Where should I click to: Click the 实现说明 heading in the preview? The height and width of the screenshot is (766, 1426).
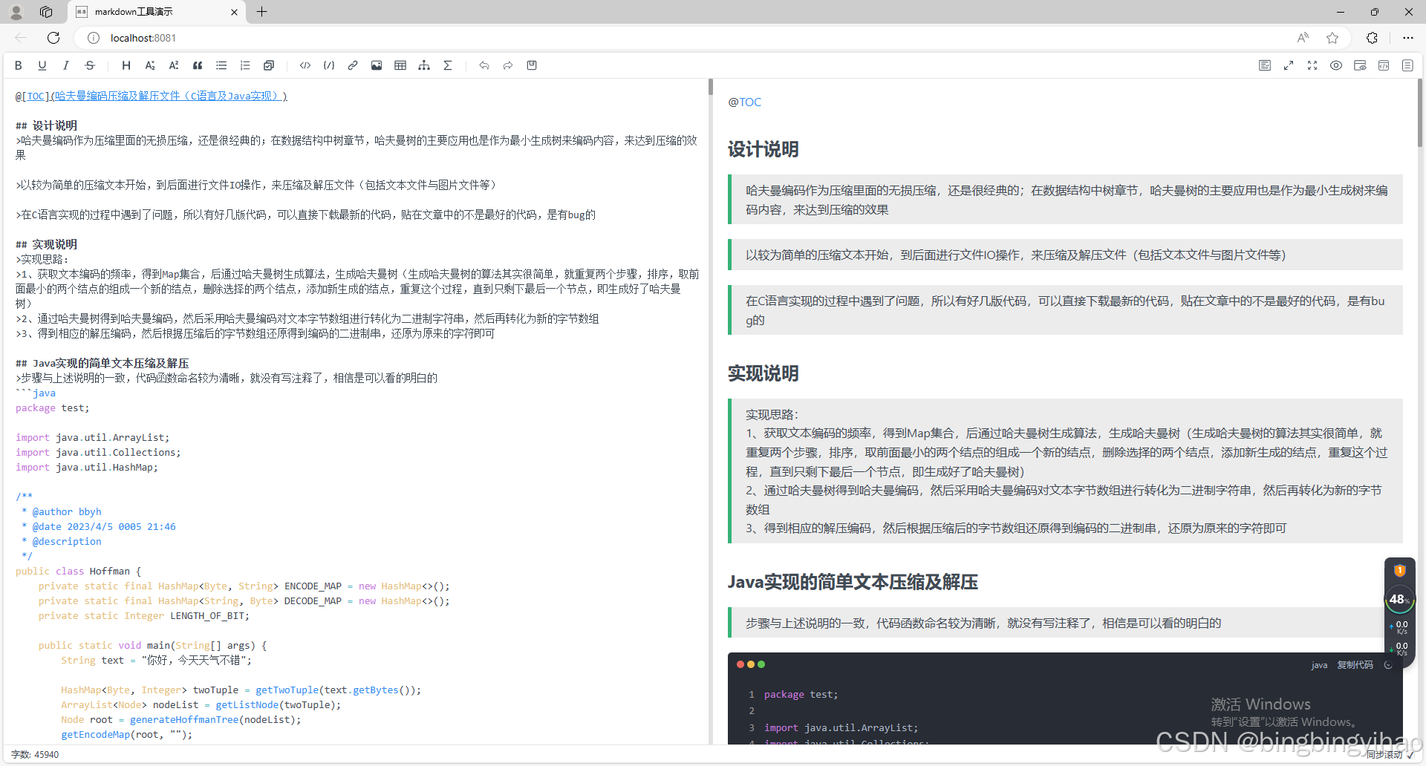[x=764, y=373]
